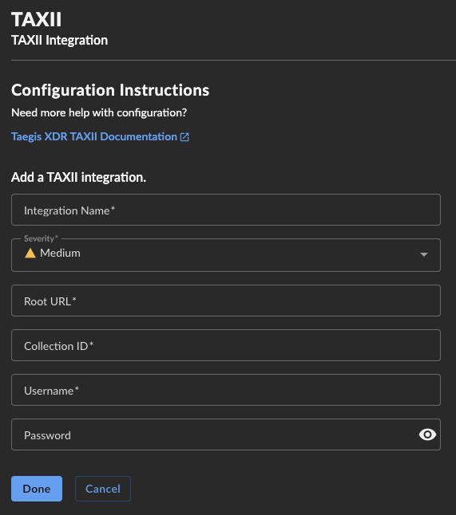Click the Severity field label

click(x=41, y=238)
